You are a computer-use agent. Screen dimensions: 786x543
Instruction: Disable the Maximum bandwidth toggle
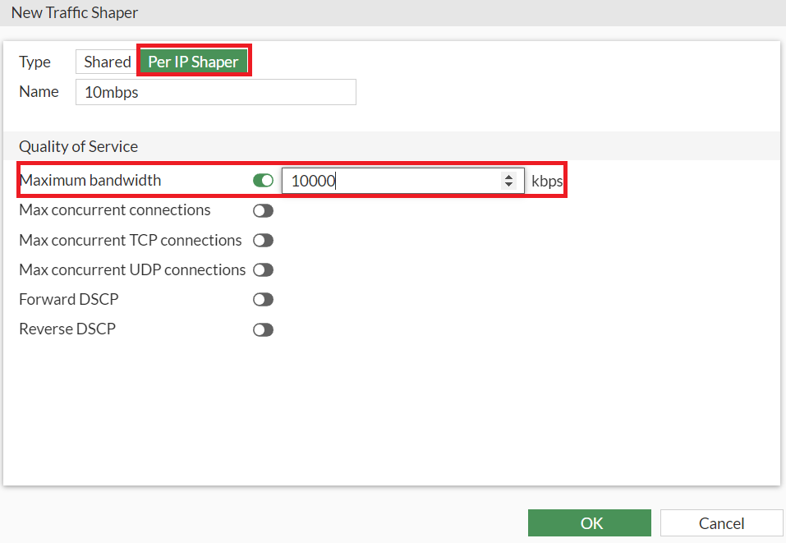click(x=263, y=181)
